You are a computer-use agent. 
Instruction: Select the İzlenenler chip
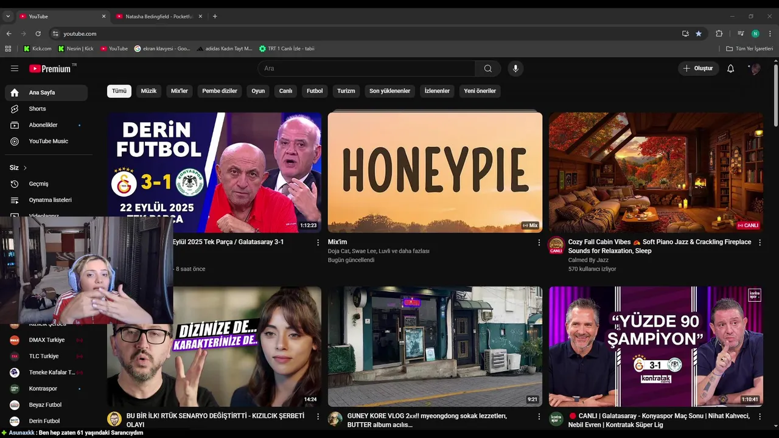coord(437,91)
